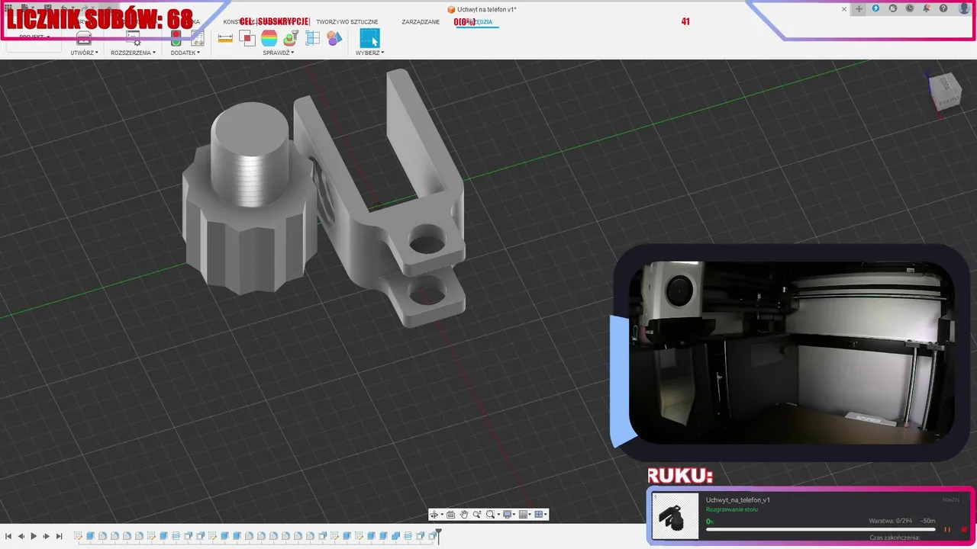Click the draft analysis icon in SPRAWDŹ
The height and width of the screenshot is (549, 977).
coord(290,38)
